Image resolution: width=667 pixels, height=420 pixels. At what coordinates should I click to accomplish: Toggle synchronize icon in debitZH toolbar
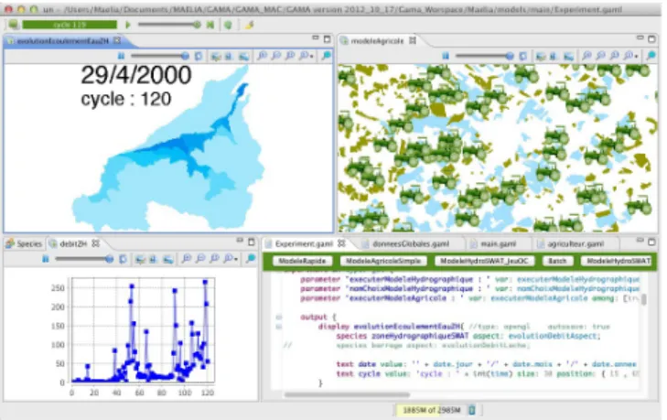click(x=123, y=259)
